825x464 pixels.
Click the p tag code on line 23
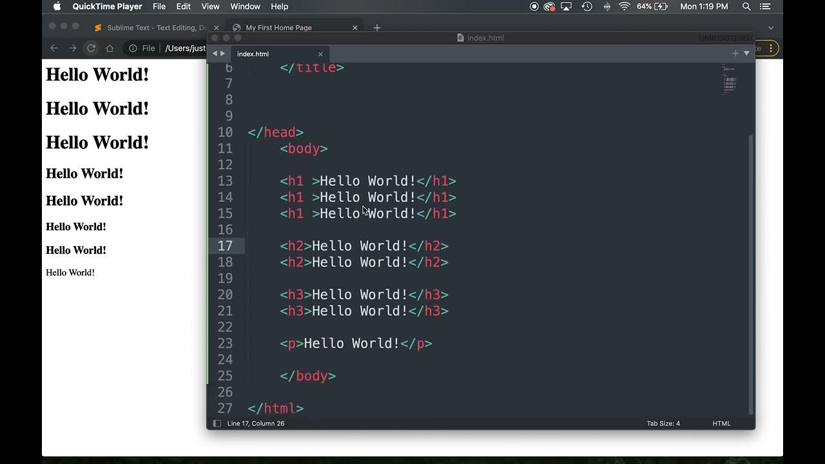pyautogui.click(x=356, y=343)
